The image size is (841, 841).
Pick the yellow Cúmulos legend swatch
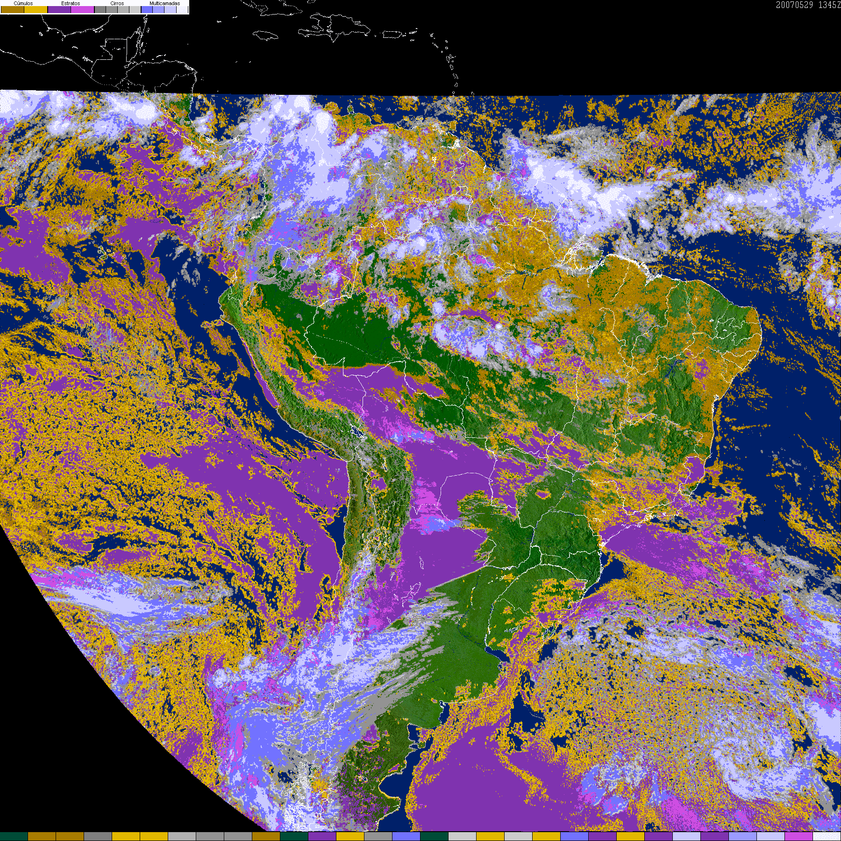coord(36,9)
